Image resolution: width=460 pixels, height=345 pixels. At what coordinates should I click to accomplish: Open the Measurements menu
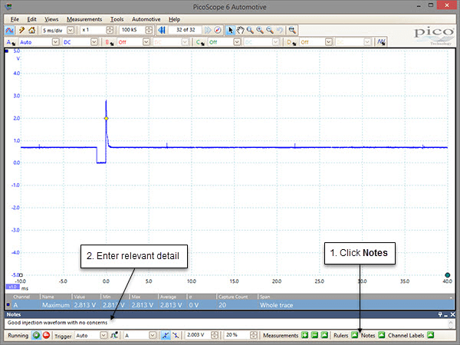pyautogui.click(x=84, y=19)
